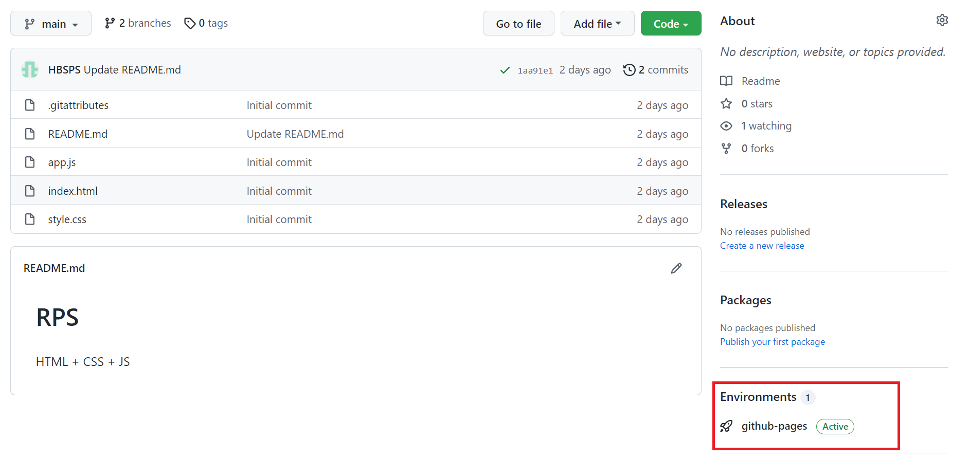Screen dimensions: 969x459
Task: Click the branch icon in main button
Action: point(30,24)
